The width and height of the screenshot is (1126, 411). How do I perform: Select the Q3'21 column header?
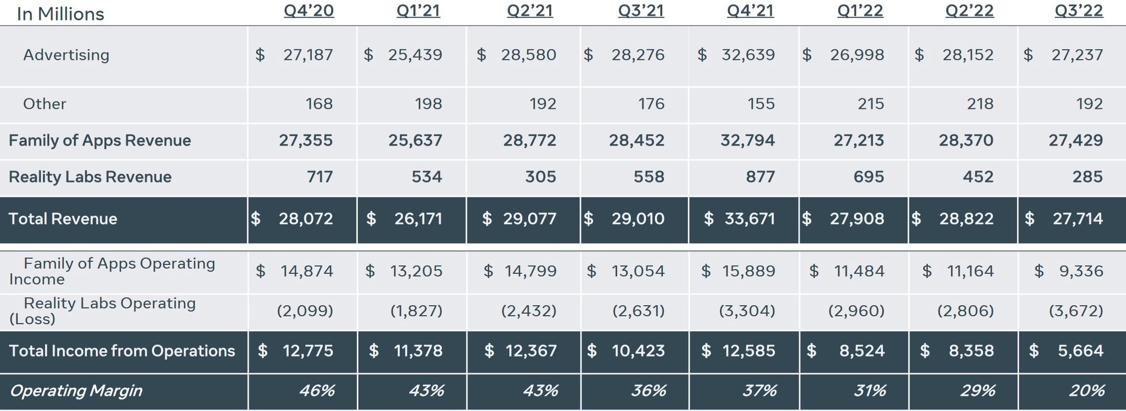point(641,11)
